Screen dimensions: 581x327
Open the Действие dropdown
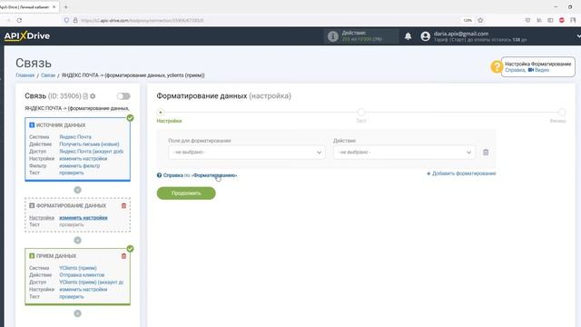coord(404,153)
